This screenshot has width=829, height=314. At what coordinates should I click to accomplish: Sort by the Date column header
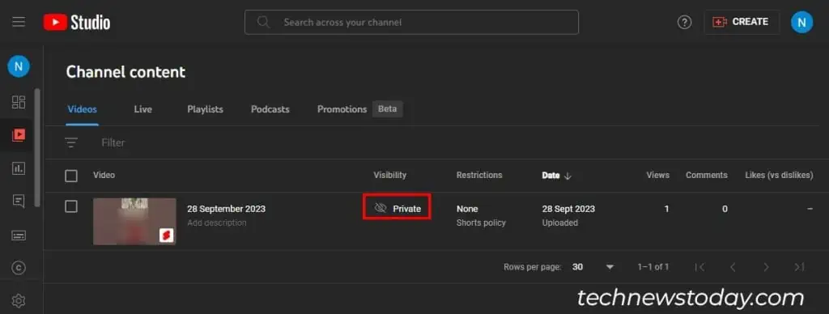point(551,176)
